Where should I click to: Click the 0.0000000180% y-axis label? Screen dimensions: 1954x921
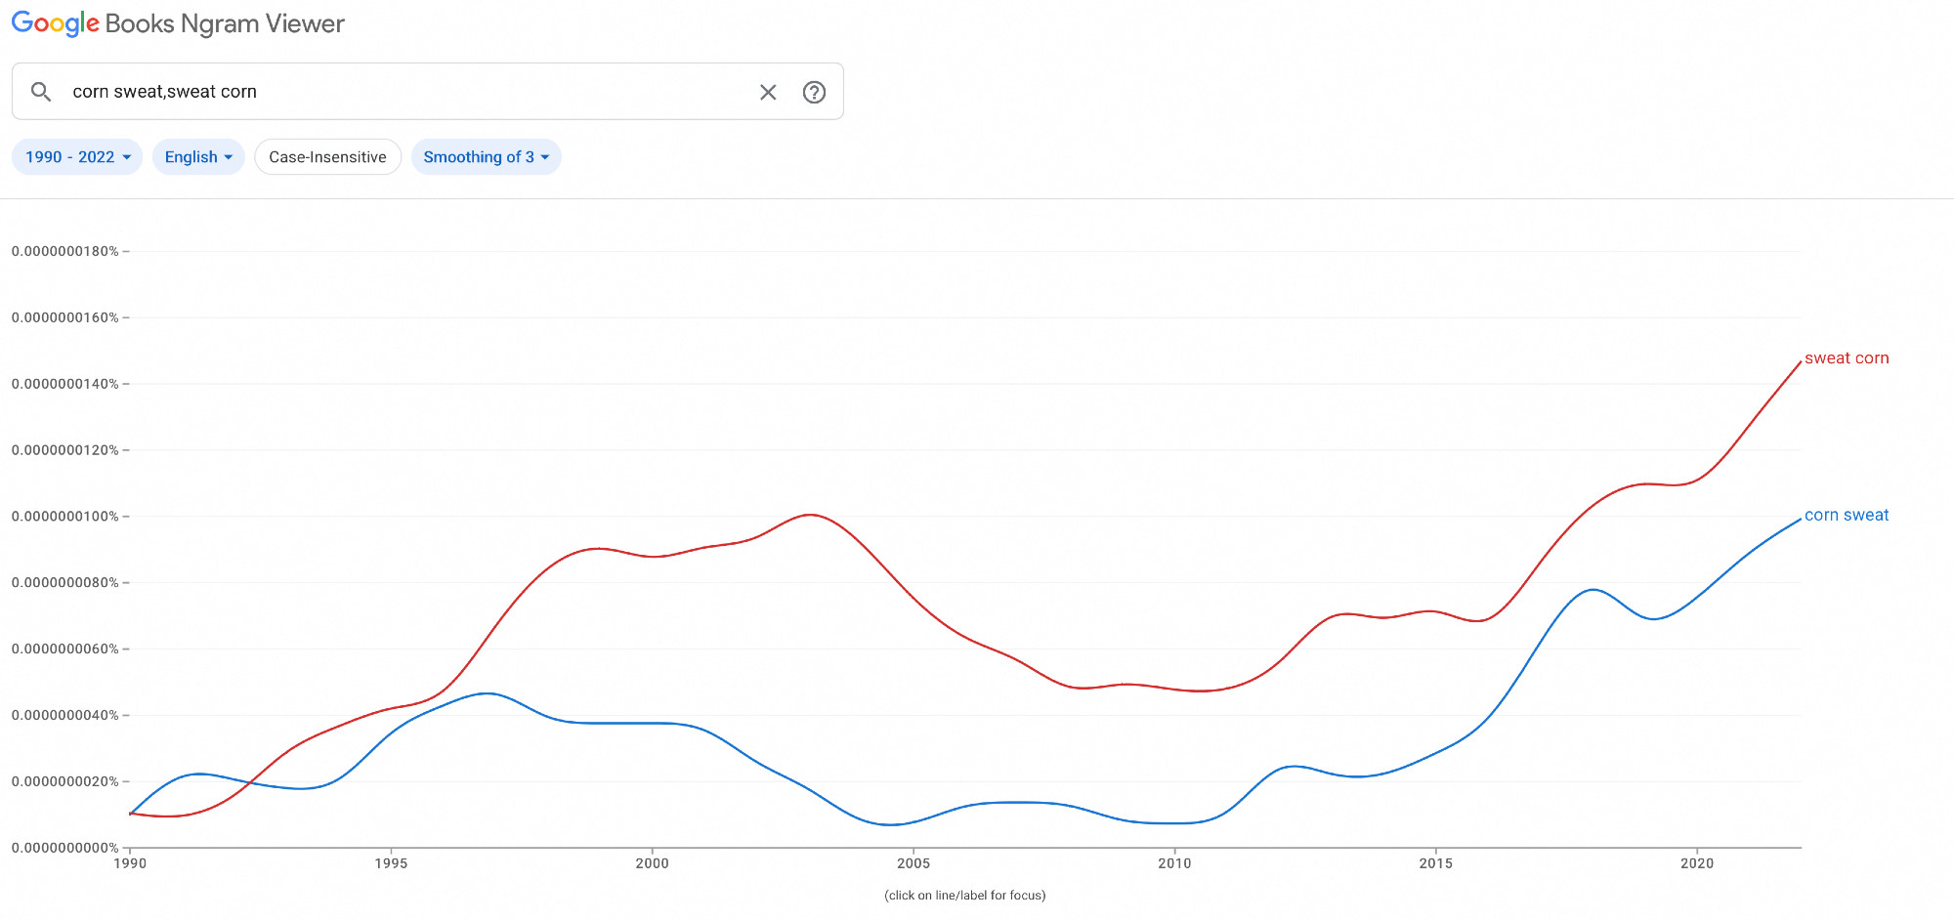coord(64,251)
